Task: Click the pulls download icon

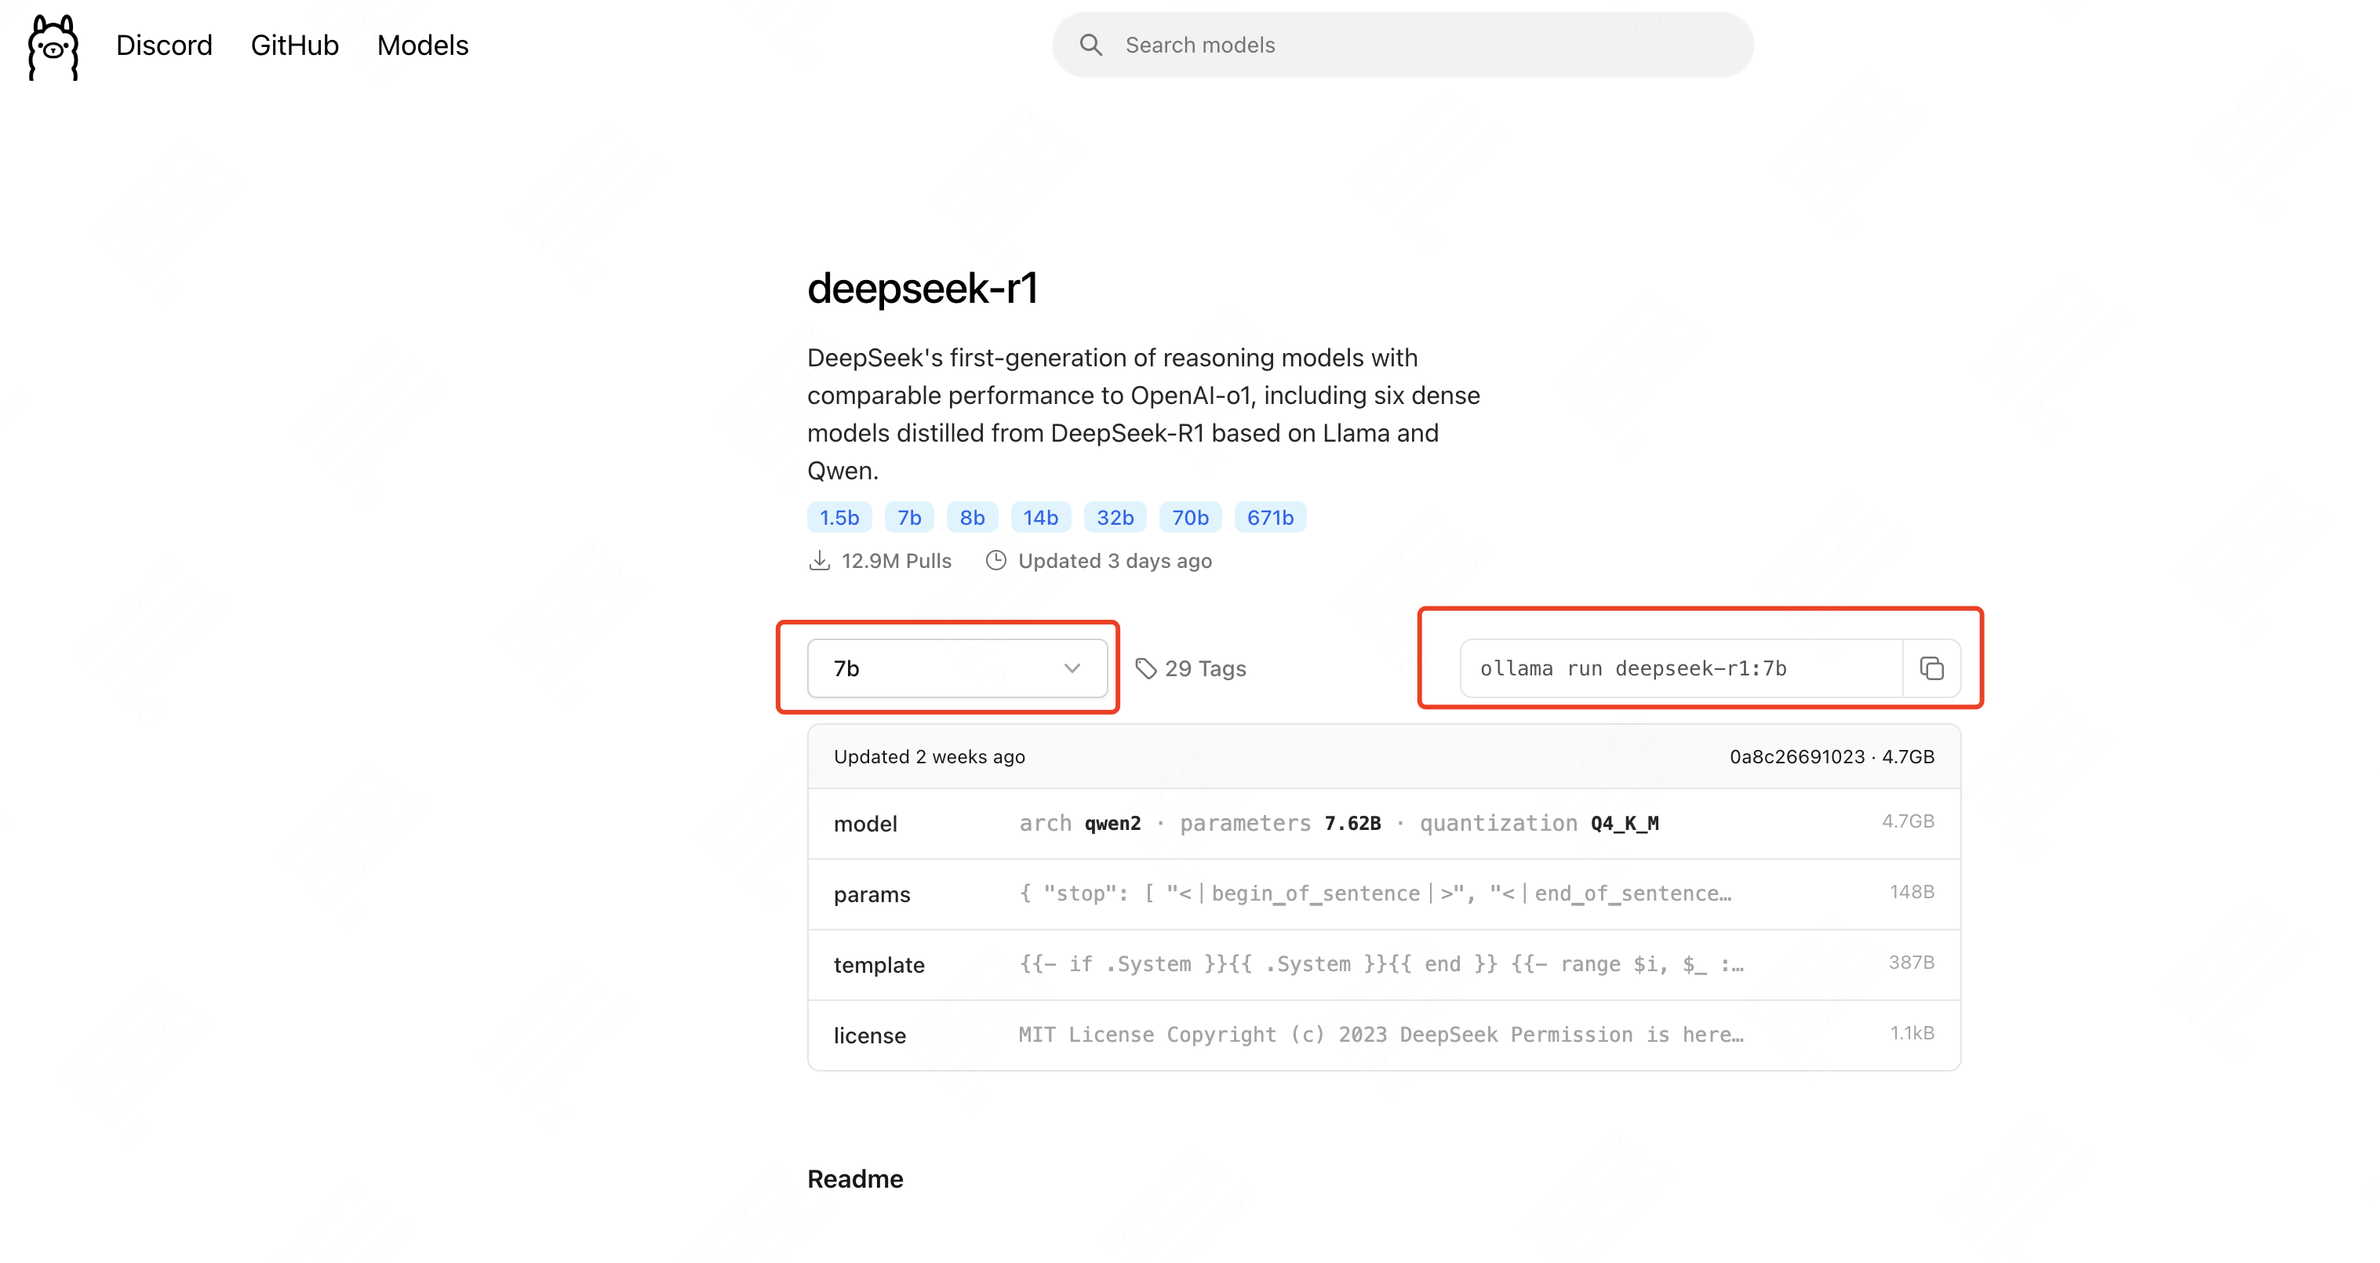Action: [819, 561]
